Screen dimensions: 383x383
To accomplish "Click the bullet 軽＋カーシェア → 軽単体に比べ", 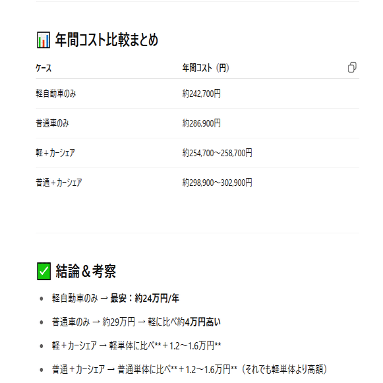I will (x=136, y=345).
